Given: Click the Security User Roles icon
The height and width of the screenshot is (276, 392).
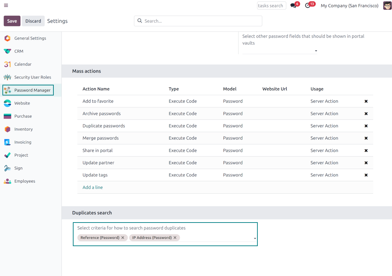Looking at the screenshot, I should click(8, 77).
